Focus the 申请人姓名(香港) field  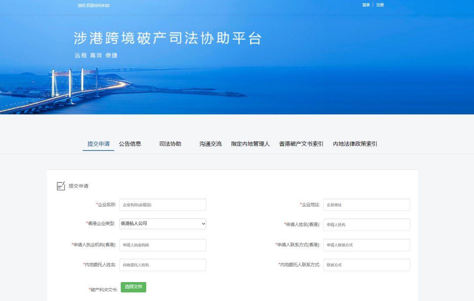(x=366, y=225)
